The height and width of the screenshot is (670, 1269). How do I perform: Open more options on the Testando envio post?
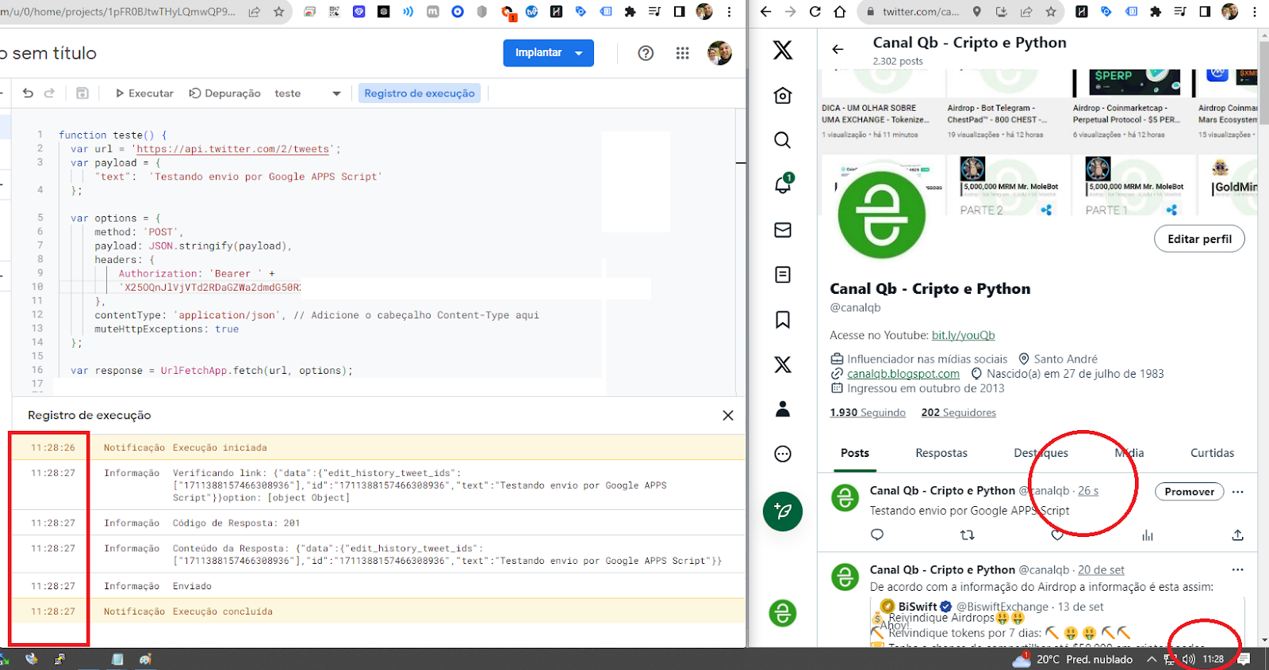[x=1237, y=492]
